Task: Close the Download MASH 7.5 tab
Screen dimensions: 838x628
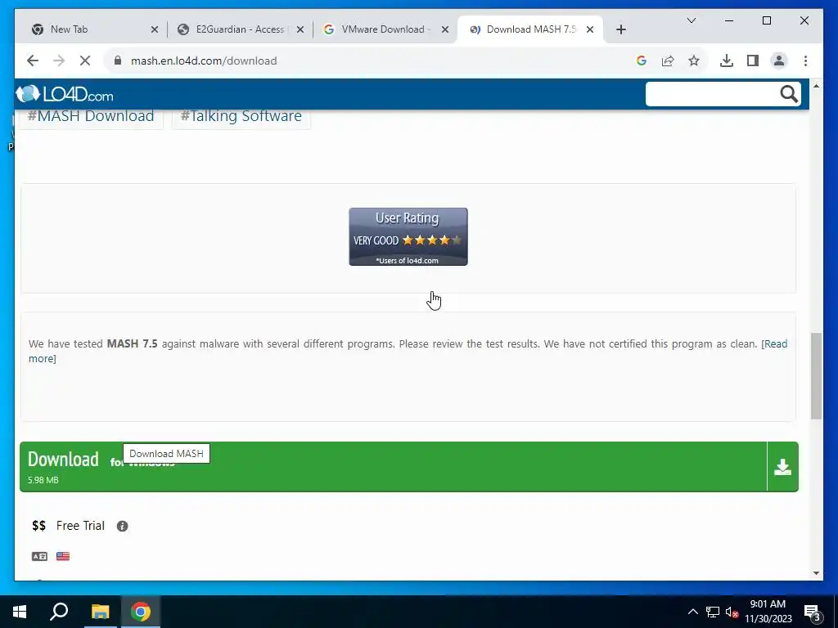Action: (x=590, y=29)
